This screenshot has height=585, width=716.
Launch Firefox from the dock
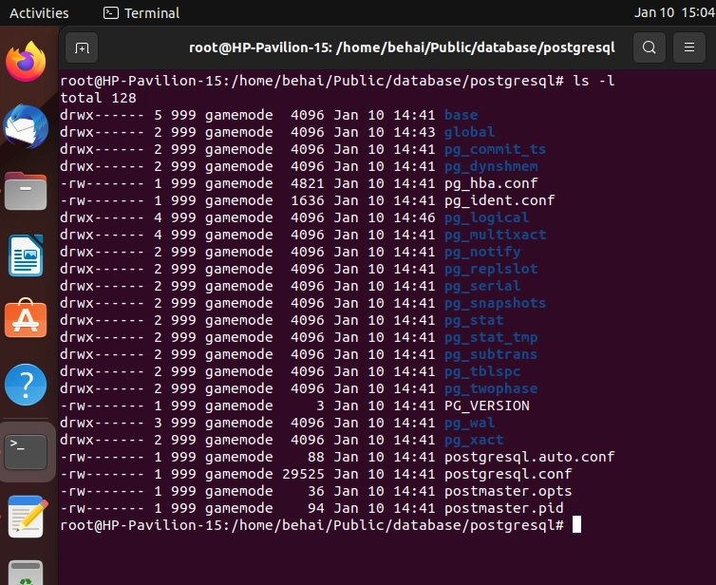coord(26,62)
